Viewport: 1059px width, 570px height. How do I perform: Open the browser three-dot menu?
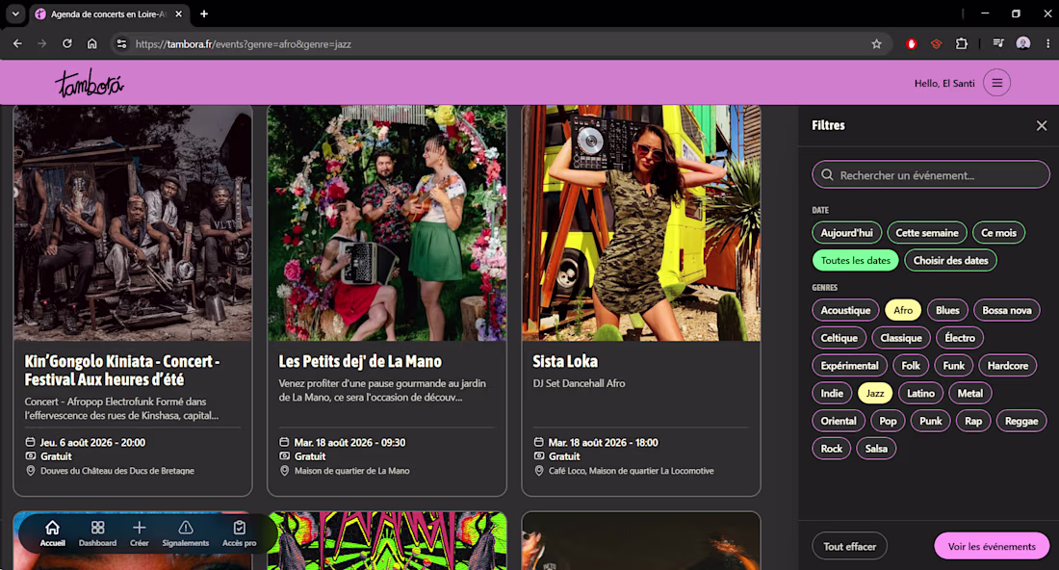pos(1048,44)
